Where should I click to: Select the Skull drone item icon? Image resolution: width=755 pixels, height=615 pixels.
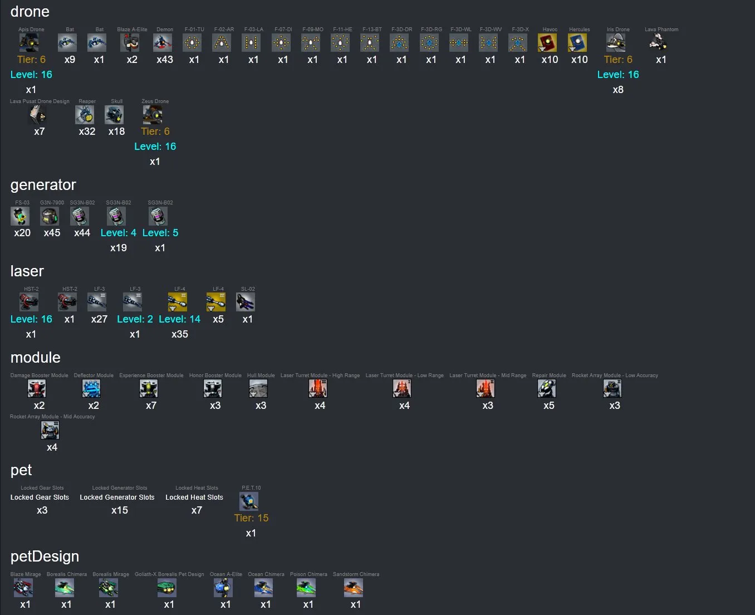[x=114, y=115]
